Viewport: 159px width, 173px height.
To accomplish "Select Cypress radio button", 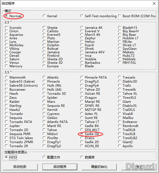I will pyautogui.click(x=44, y=114).
